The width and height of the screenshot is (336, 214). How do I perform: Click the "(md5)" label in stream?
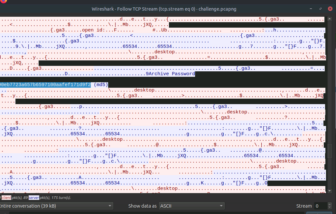click(101, 85)
